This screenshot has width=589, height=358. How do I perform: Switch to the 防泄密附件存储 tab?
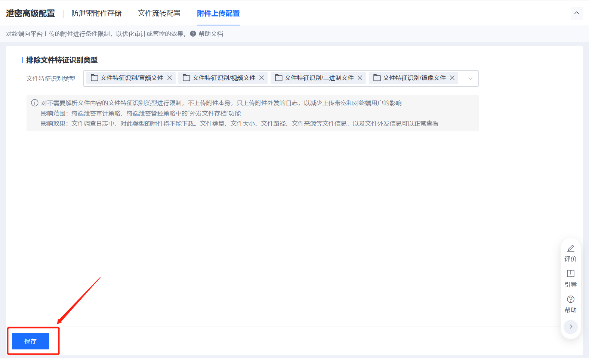[96, 13]
